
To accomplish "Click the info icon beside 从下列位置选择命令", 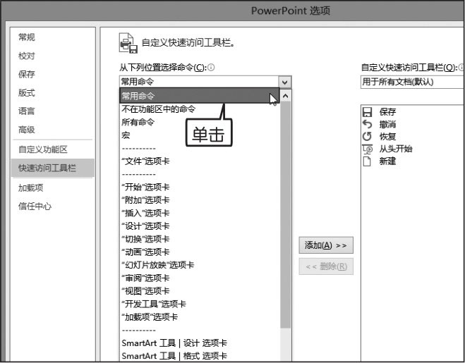I will click(x=211, y=68).
